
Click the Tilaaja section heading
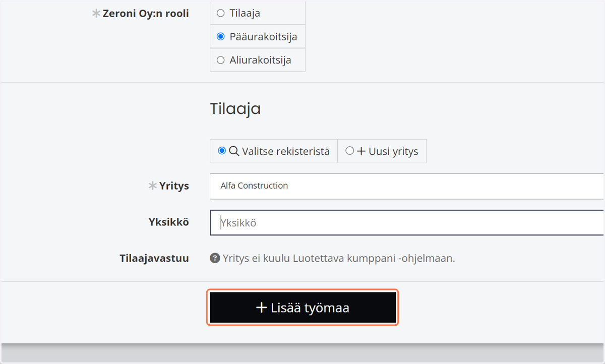tap(235, 109)
